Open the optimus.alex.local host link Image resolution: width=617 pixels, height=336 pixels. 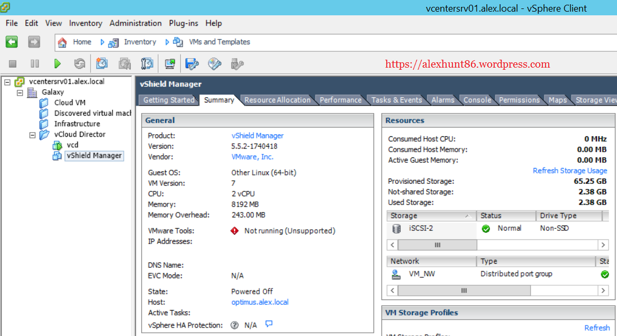[x=260, y=302]
